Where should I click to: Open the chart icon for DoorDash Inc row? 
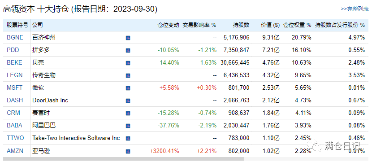click(128, 101)
